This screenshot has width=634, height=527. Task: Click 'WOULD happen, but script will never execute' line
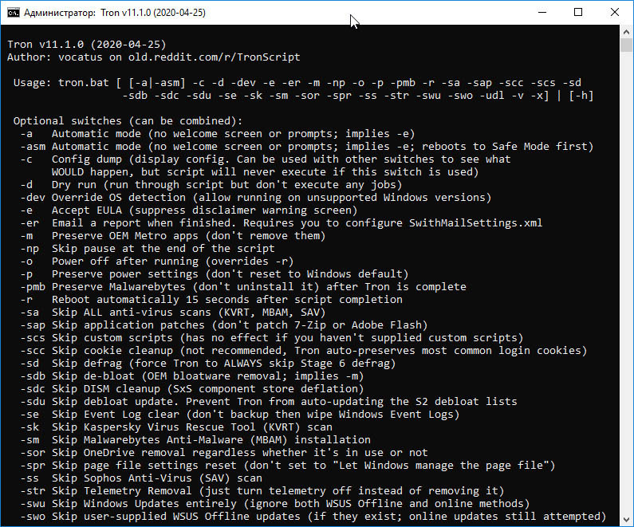(x=266, y=171)
